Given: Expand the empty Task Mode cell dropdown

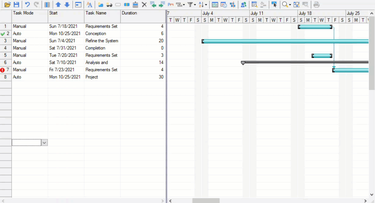Looking at the screenshot, I should click(45, 143).
